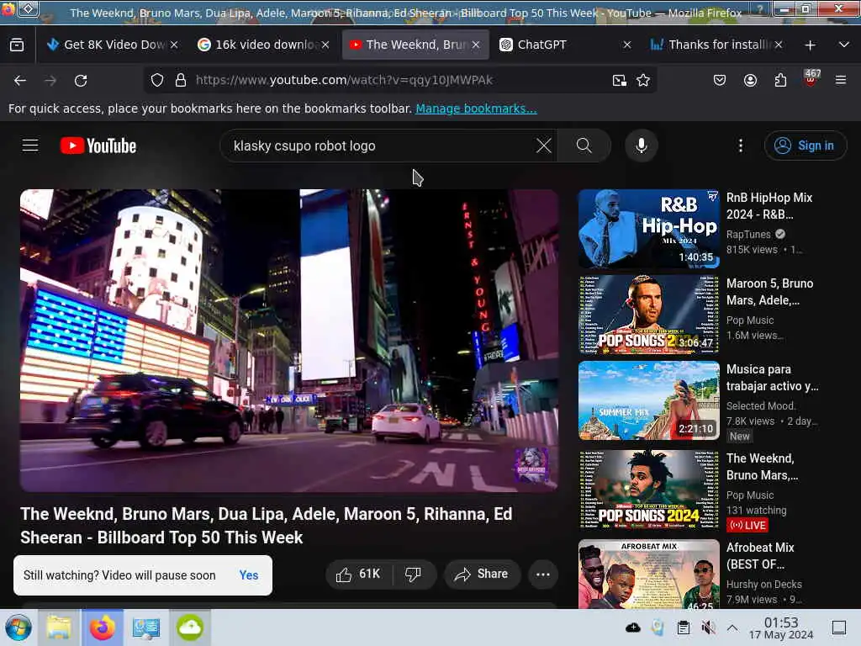
Task: Like the video with 61K likes
Action: point(359,574)
